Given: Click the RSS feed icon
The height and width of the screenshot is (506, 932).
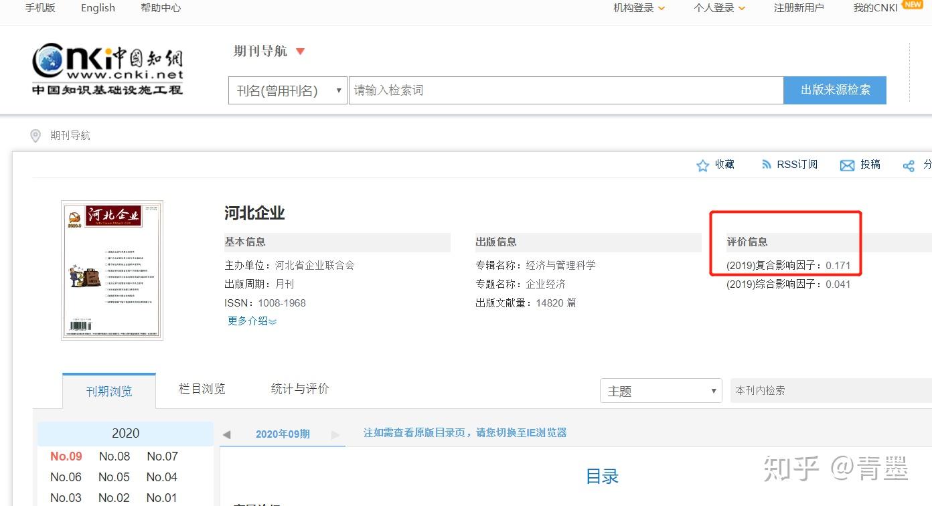Looking at the screenshot, I should (x=767, y=165).
